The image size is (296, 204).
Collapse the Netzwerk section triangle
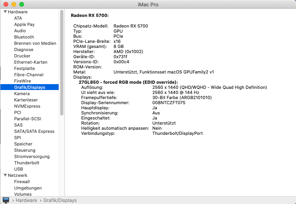pyautogui.click(x=5, y=175)
